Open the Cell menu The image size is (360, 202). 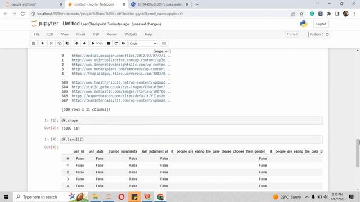pos(96,34)
